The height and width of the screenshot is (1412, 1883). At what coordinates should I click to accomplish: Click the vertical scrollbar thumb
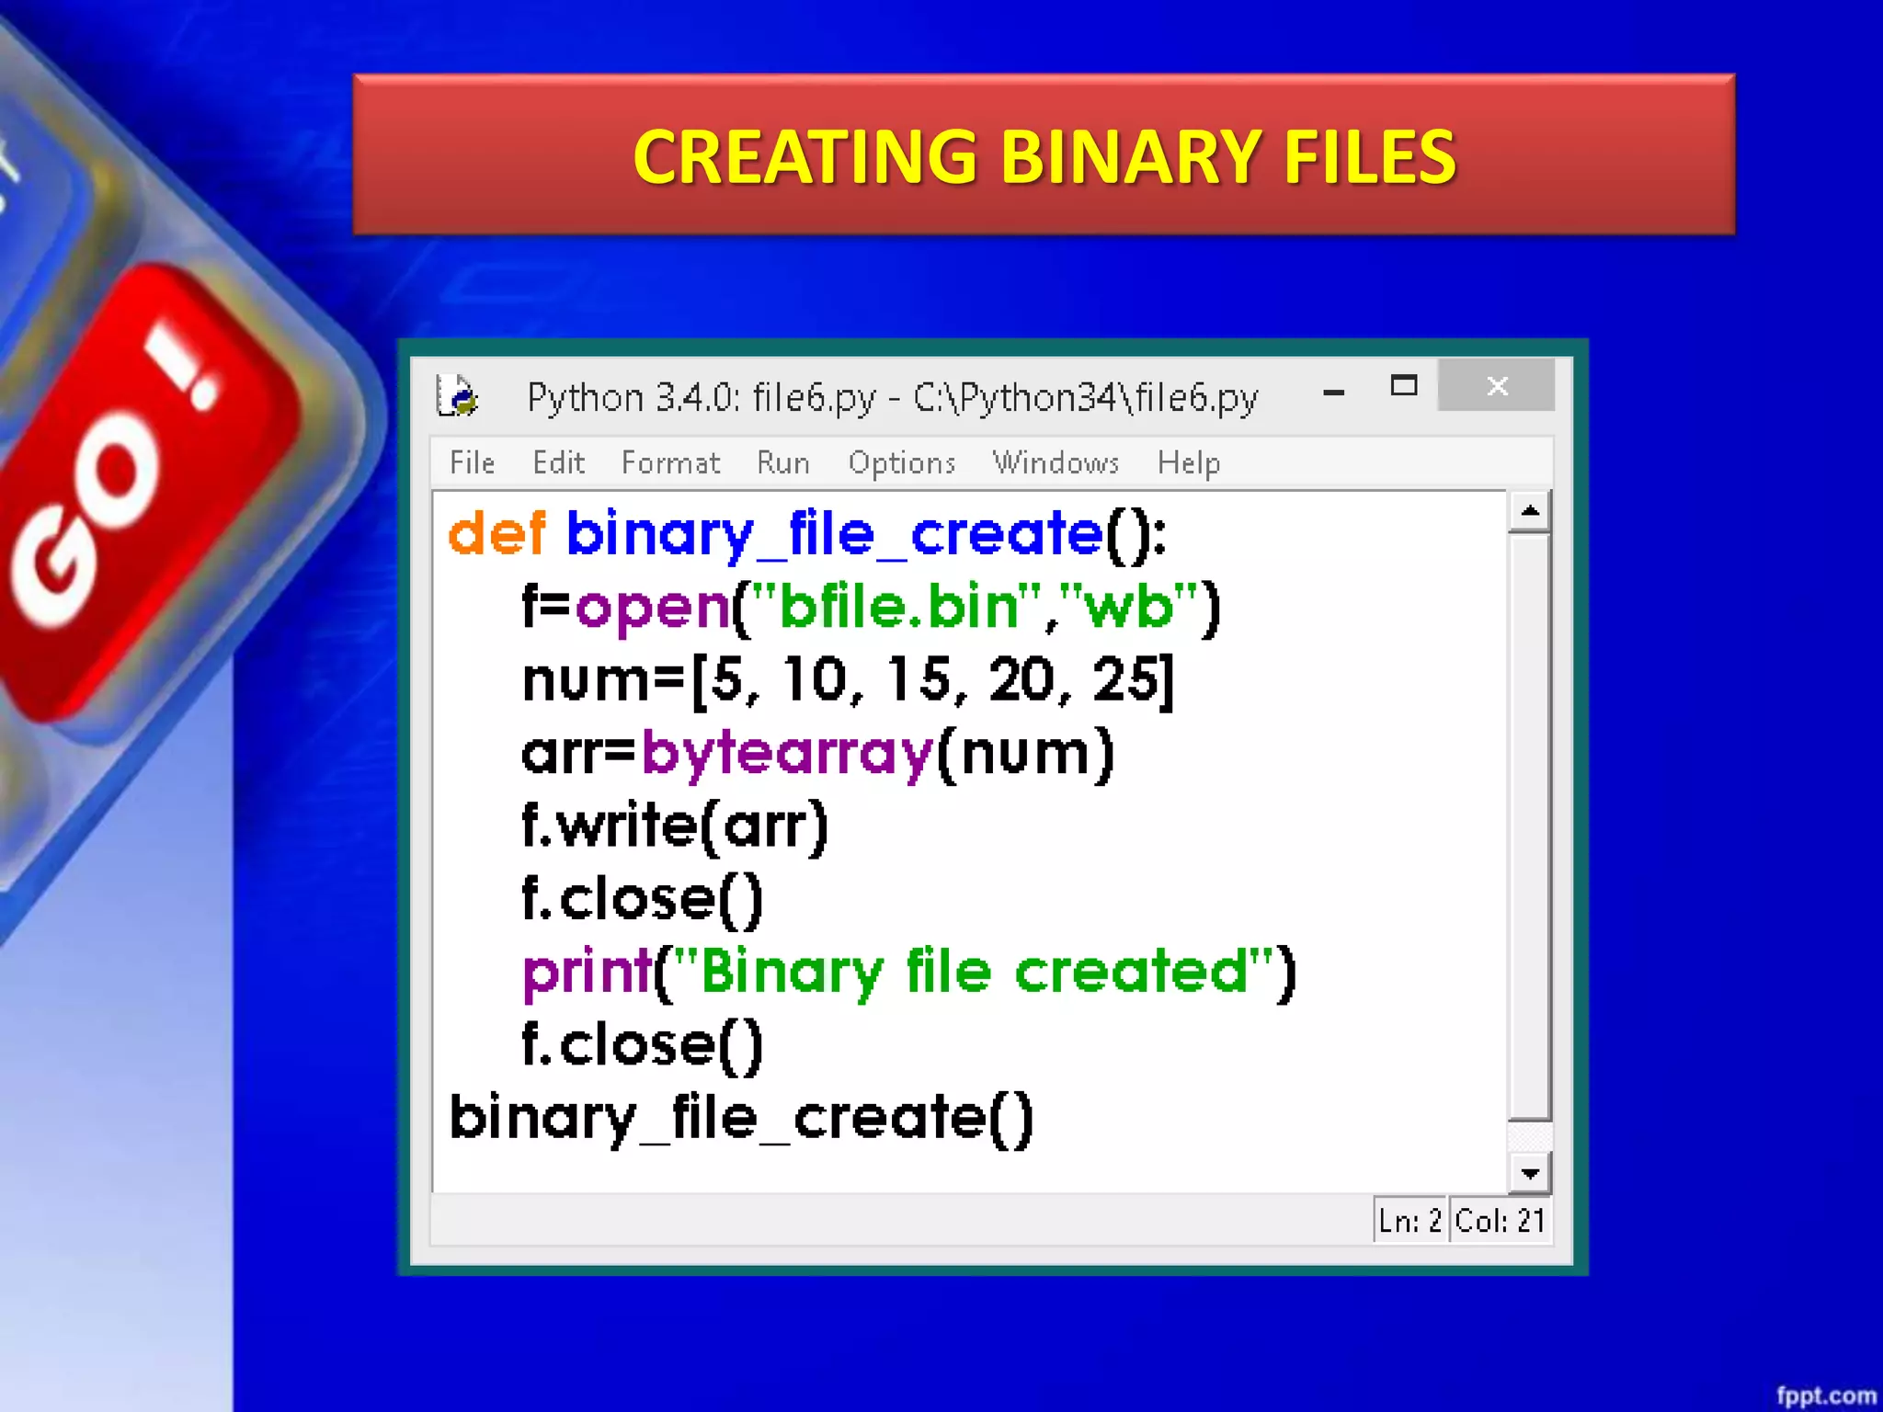(1530, 826)
